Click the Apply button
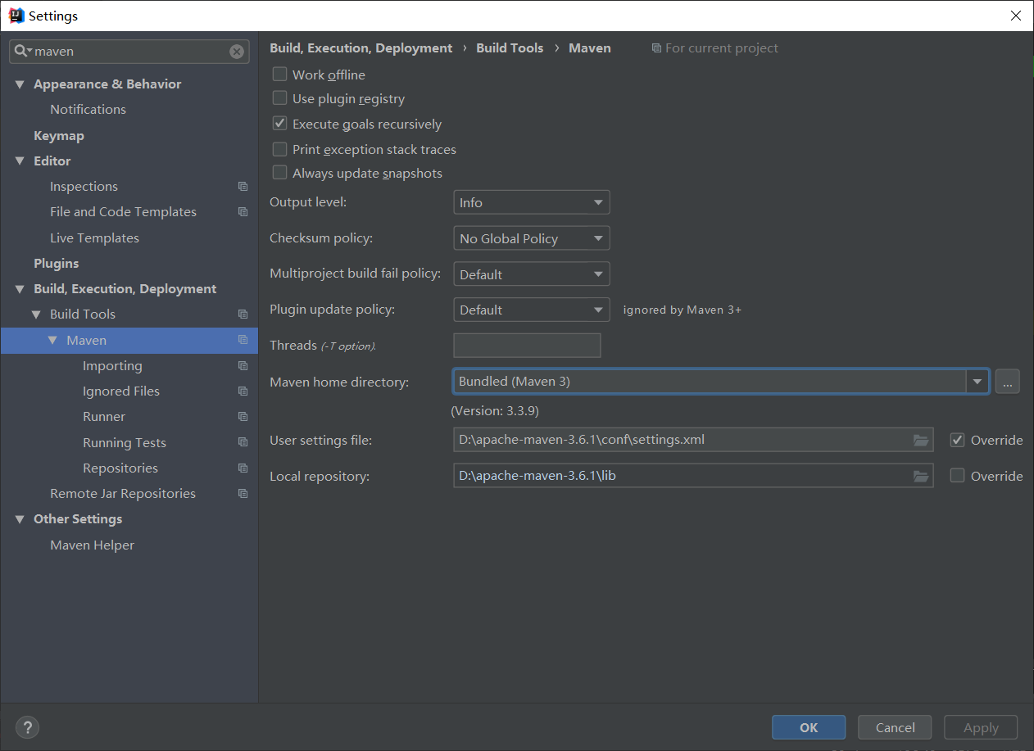 (x=981, y=727)
